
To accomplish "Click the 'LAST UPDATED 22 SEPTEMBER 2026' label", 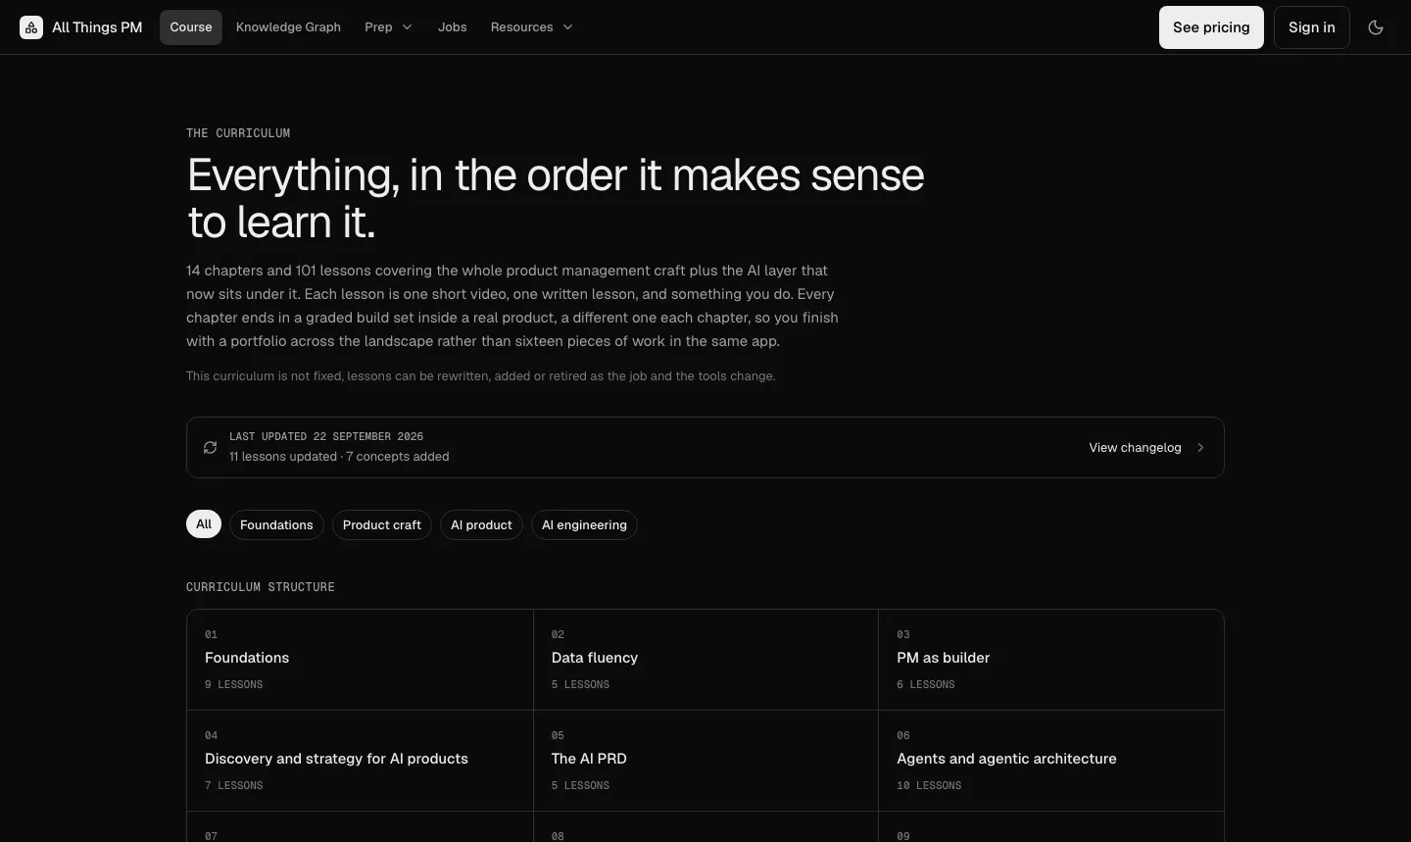I will click(x=326, y=436).
